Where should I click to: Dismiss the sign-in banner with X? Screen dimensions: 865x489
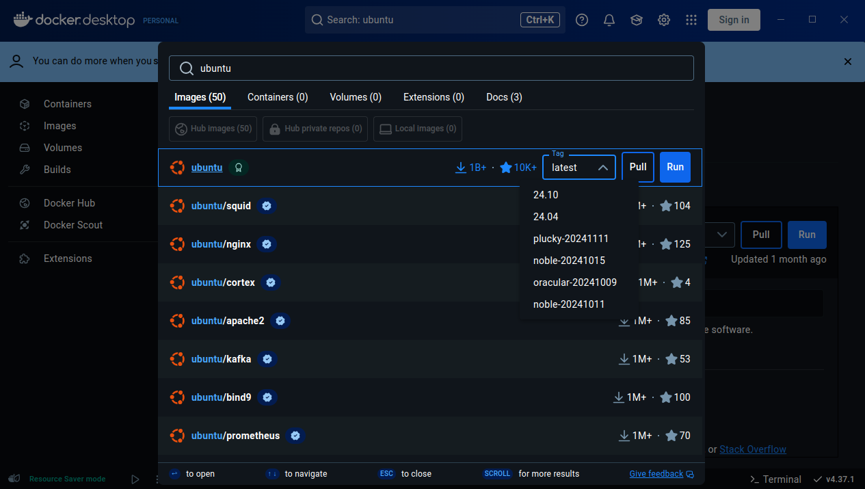pos(848,62)
